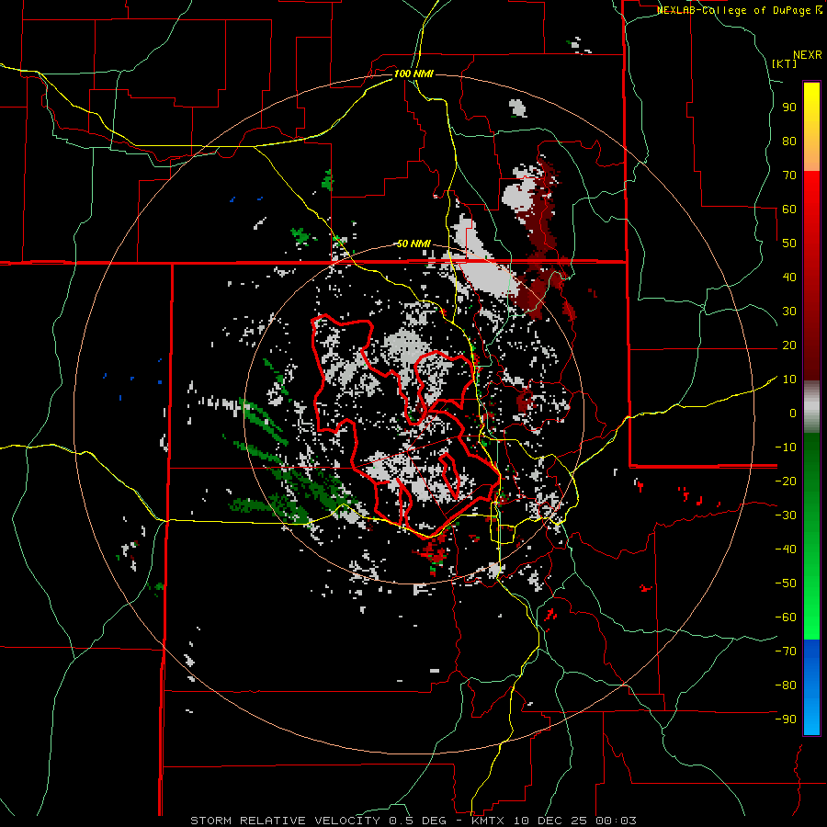Click the '40' value on velocity legend
This screenshot has width=827, height=827.
(789, 277)
